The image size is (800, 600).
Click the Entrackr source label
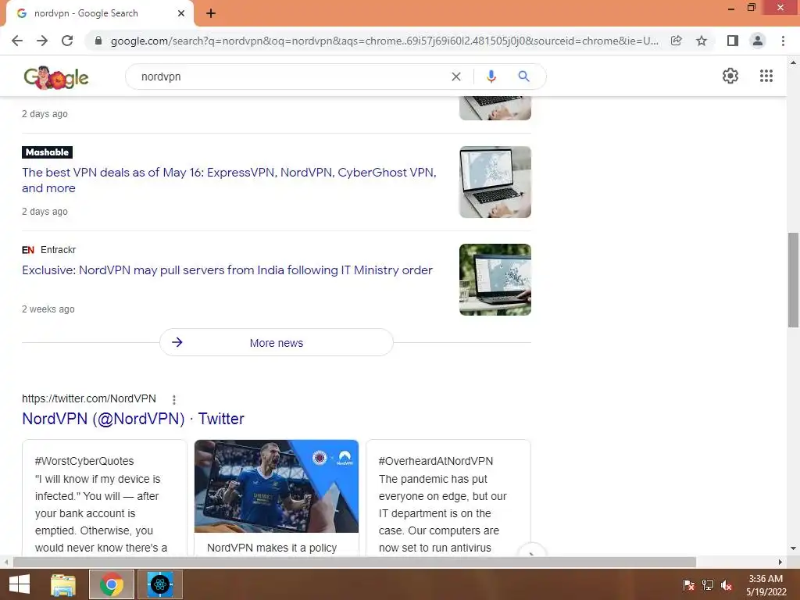click(49, 249)
